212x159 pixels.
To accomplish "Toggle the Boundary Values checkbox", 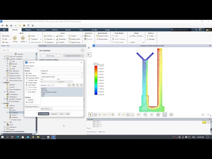I will (x=27, y=78).
